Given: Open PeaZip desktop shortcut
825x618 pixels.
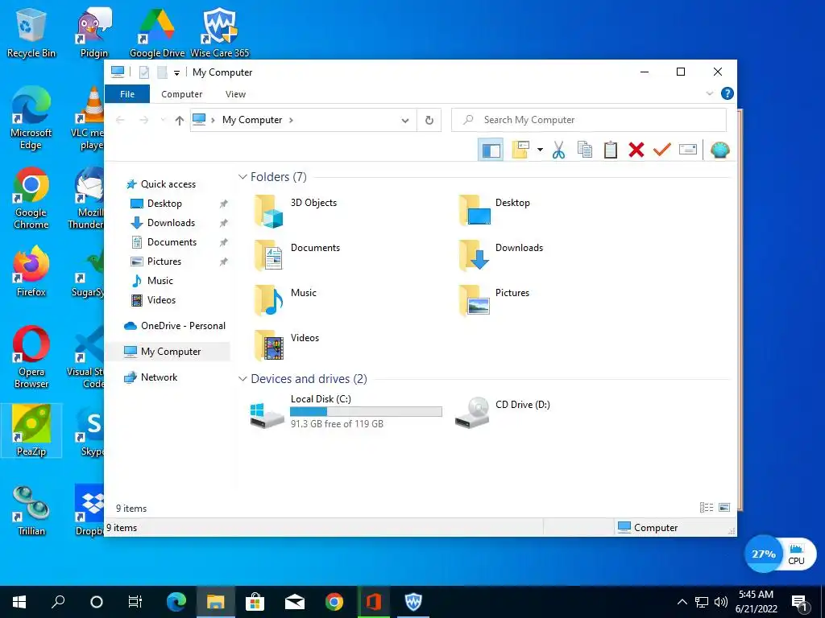Looking at the screenshot, I should pos(31,431).
